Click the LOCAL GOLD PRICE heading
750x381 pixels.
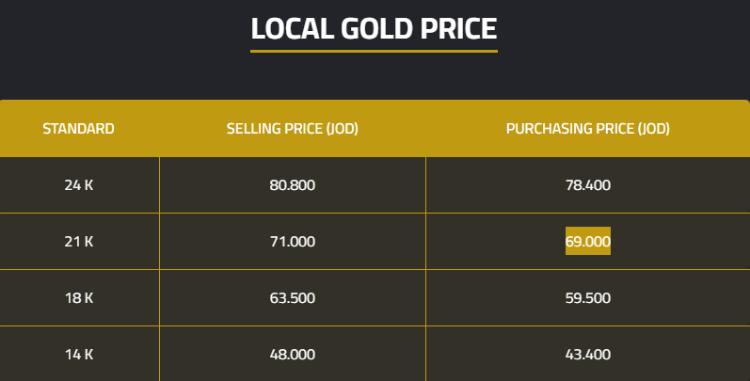374,29
